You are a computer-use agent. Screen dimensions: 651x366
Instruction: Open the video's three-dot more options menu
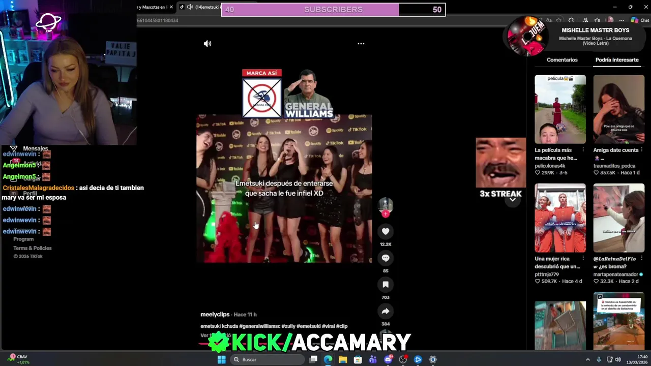361,44
